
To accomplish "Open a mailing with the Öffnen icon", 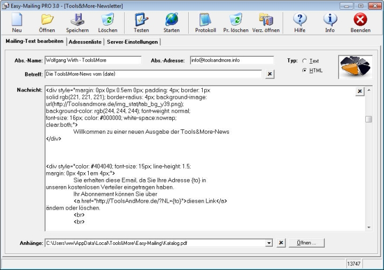I will [x=47, y=23].
